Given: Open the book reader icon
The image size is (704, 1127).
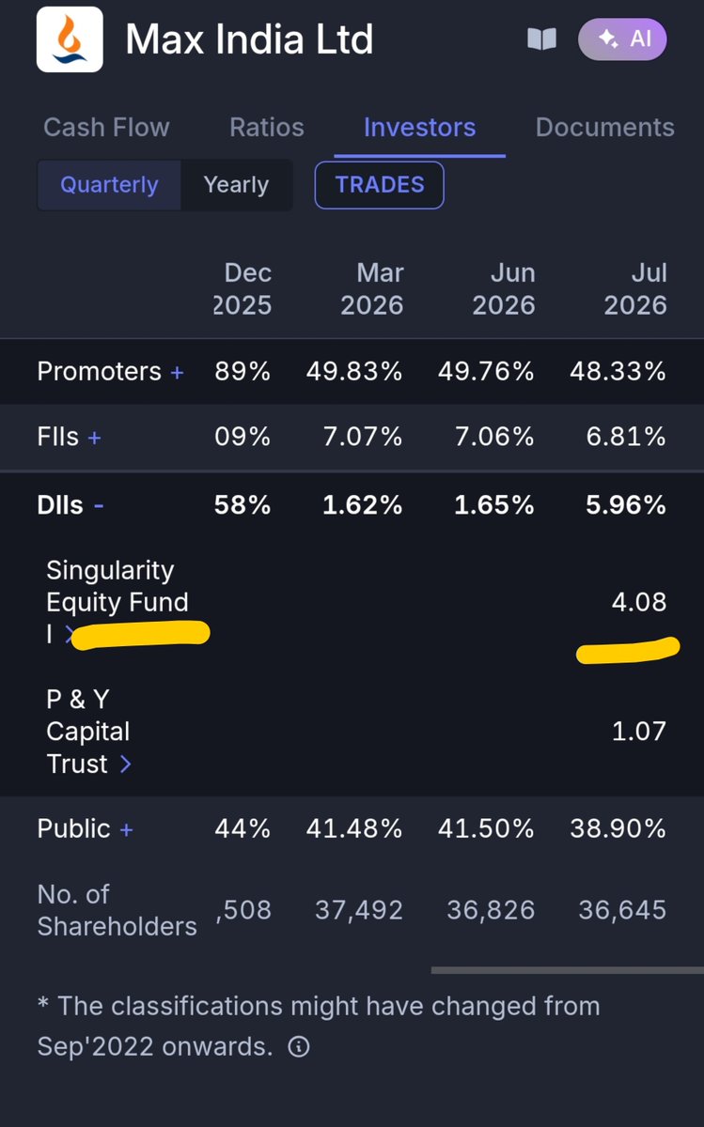Looking at the screenshot, I should [x=541, y=39].
